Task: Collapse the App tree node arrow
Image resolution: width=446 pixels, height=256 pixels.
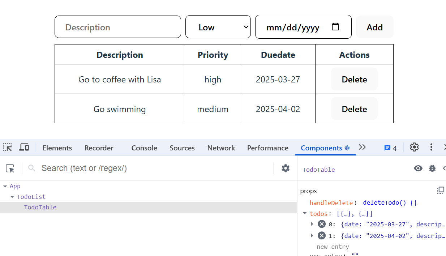Action: click(5, 186)
